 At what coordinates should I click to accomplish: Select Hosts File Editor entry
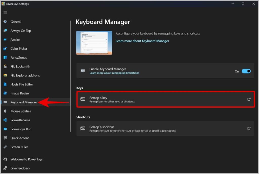tap(35, 84)
